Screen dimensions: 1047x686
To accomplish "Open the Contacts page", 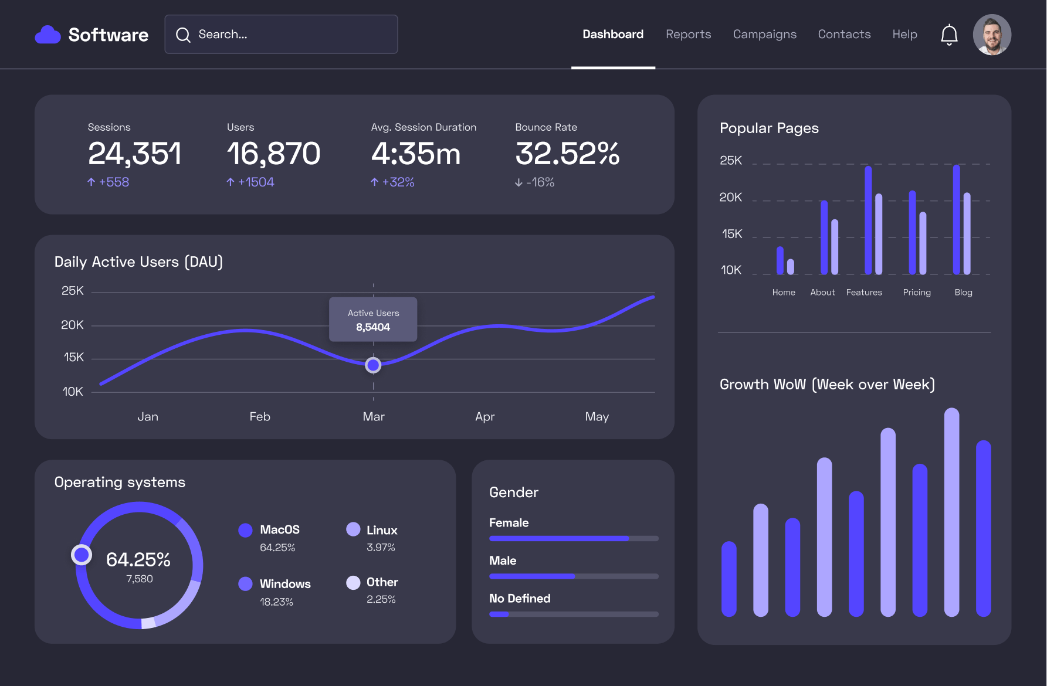I will pos(844,35).
